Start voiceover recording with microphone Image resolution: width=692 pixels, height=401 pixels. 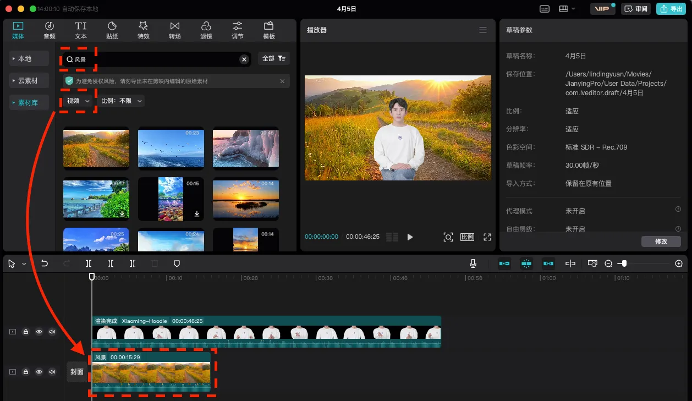473,263
